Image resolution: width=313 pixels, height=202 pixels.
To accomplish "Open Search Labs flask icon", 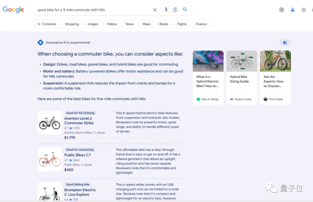I will coord(292,10).
